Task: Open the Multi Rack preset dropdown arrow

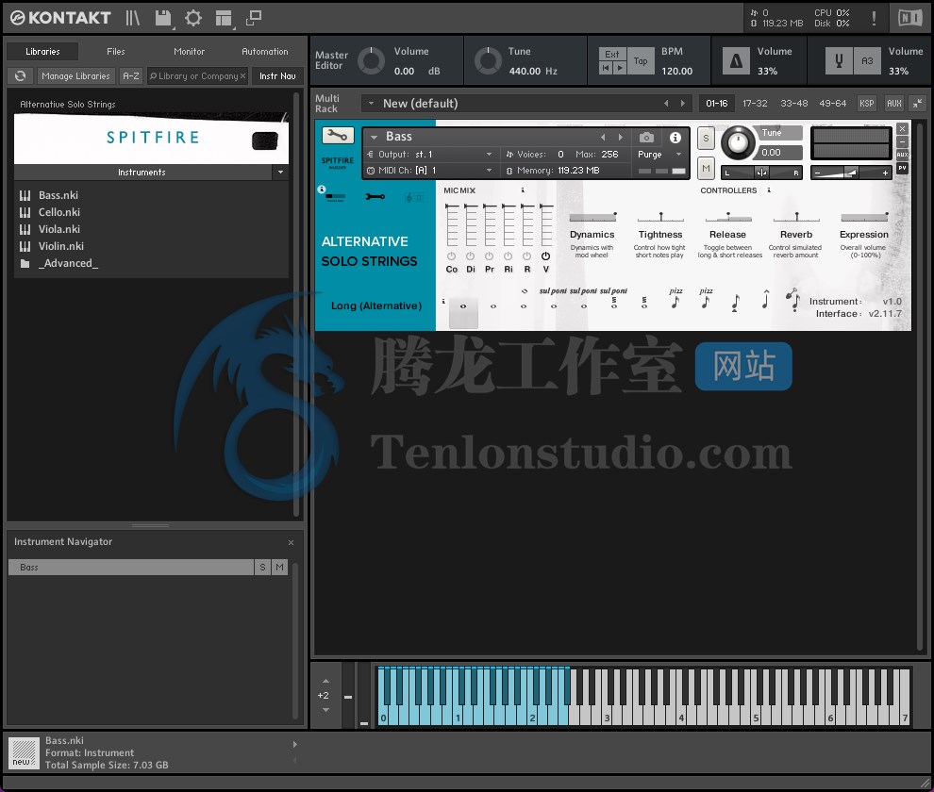Action: (x=371, y=103)
